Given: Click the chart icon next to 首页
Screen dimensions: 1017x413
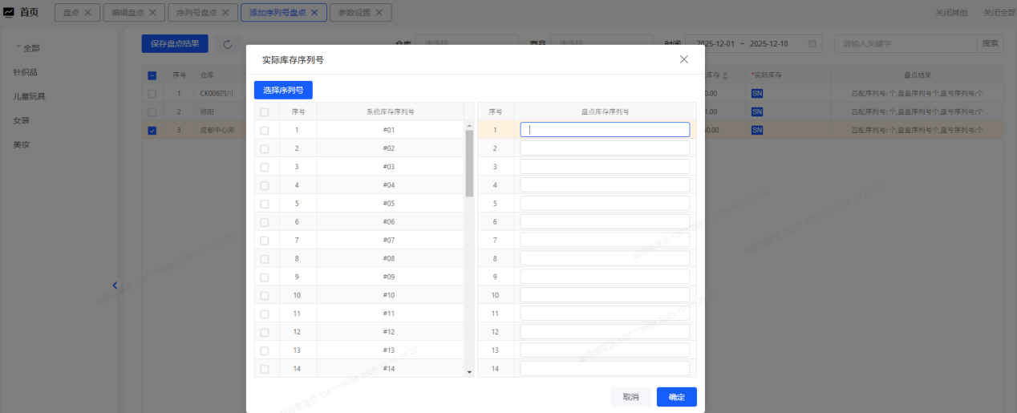Looking at the screenshot, I should [9, 12].
